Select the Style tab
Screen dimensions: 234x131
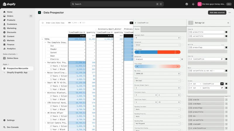point(137,29)
